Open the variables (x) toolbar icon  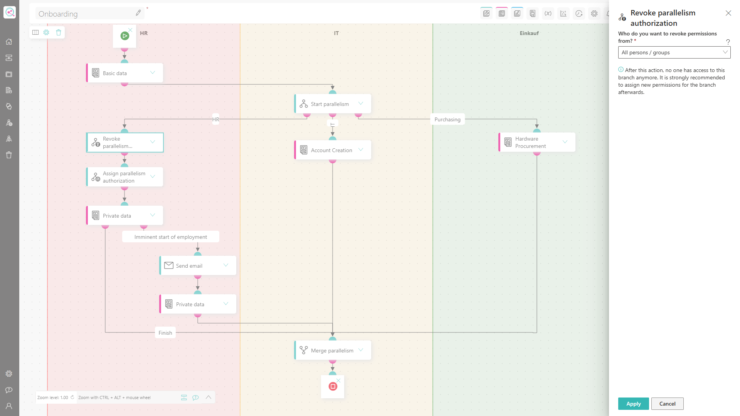[x=548, y=13]
